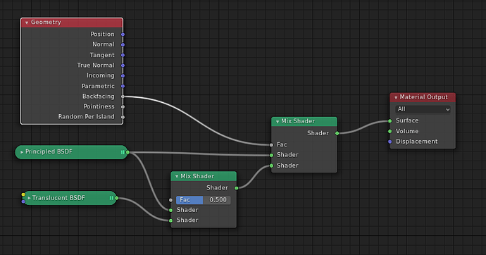
Task: Click the Random Per Island label
Action: (x=86, y=117)
